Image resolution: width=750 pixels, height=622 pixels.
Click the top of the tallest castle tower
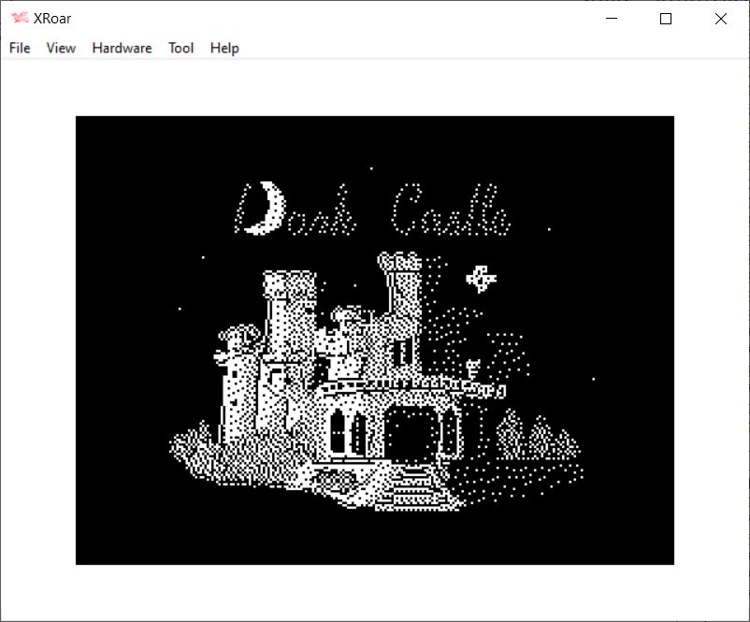tap(399, 263)
